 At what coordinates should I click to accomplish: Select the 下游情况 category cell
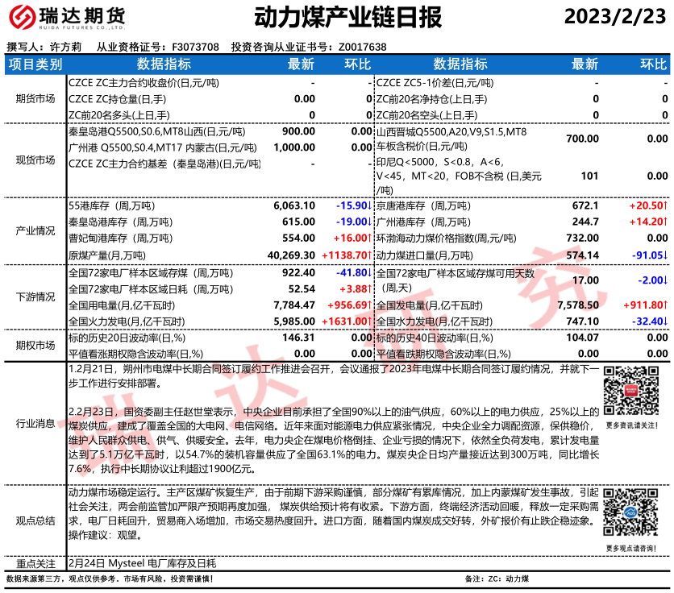tap(35, 296)
